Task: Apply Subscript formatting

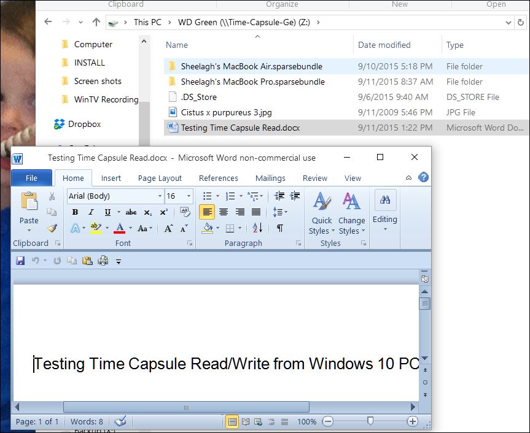Action: [148, 212]
